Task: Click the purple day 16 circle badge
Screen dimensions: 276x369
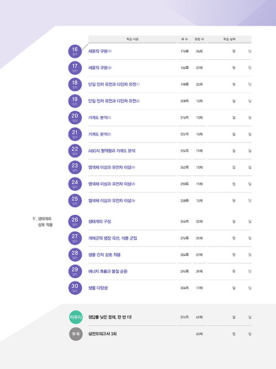Action: [75, 51]
